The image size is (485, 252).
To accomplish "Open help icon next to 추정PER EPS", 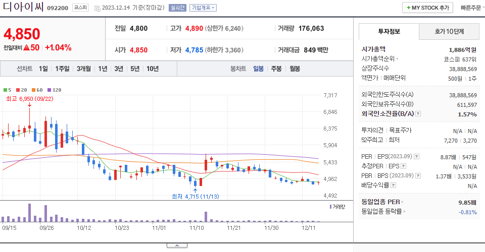I will point(403,166).
